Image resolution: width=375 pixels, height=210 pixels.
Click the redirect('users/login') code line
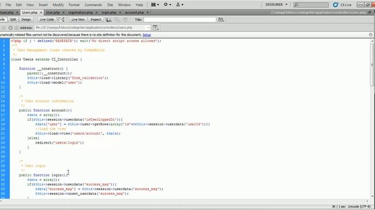pos(60,142)
